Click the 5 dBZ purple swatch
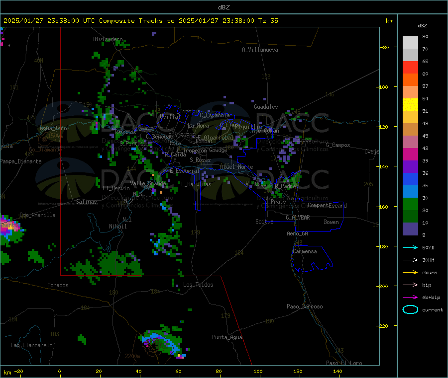448x378 pixels. click(410, 229)
